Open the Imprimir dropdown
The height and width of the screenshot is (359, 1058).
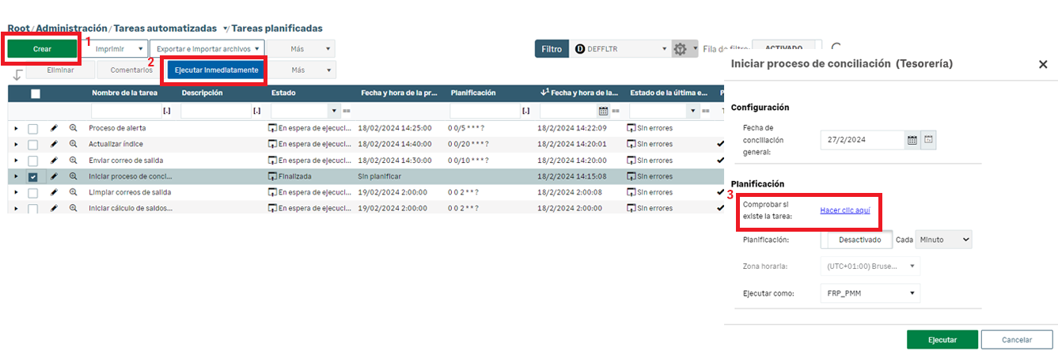click(x=118, y=49)
